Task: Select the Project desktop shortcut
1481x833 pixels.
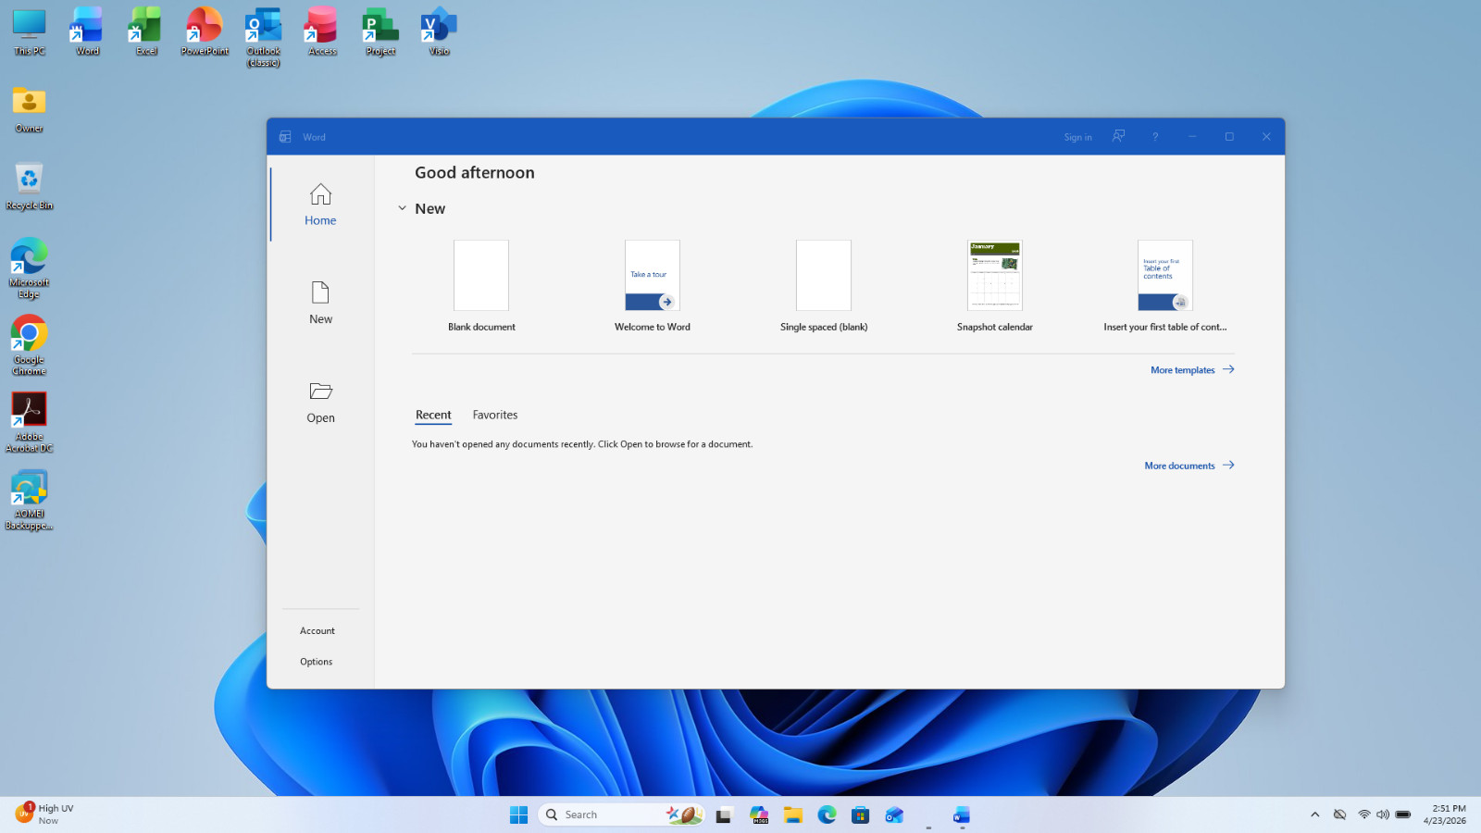Action: pyautogui.click(x=380, y=32)
